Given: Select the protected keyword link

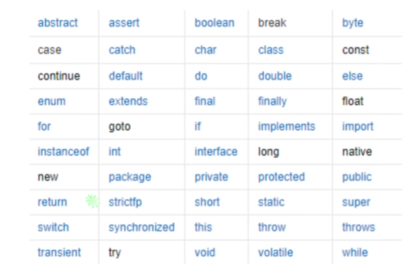Looking at the screenshot, I should tap(281, 178).
